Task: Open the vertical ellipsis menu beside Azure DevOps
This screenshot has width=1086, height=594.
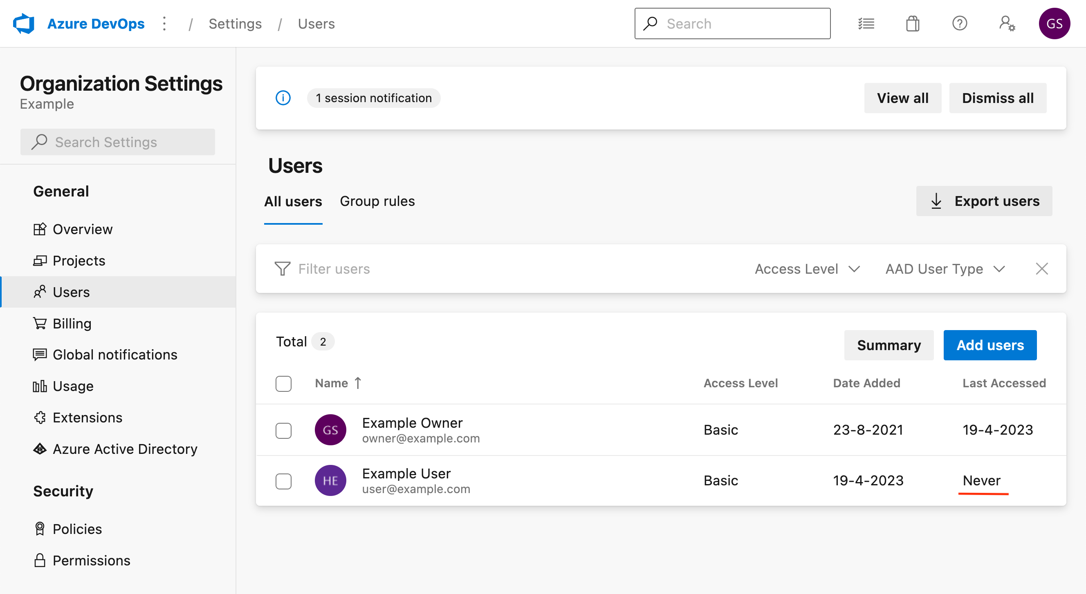Action: point(164,24)
